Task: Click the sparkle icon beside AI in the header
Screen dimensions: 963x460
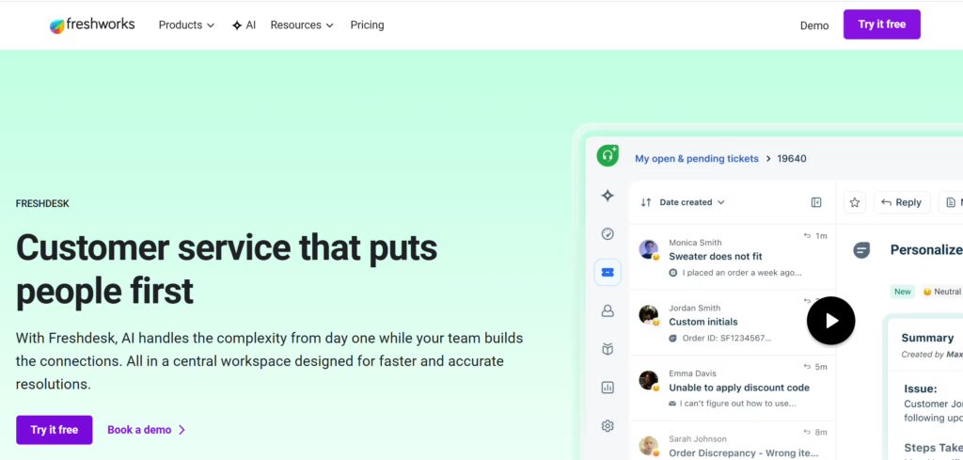Action: pyautogui.click(x=236, y=25)
